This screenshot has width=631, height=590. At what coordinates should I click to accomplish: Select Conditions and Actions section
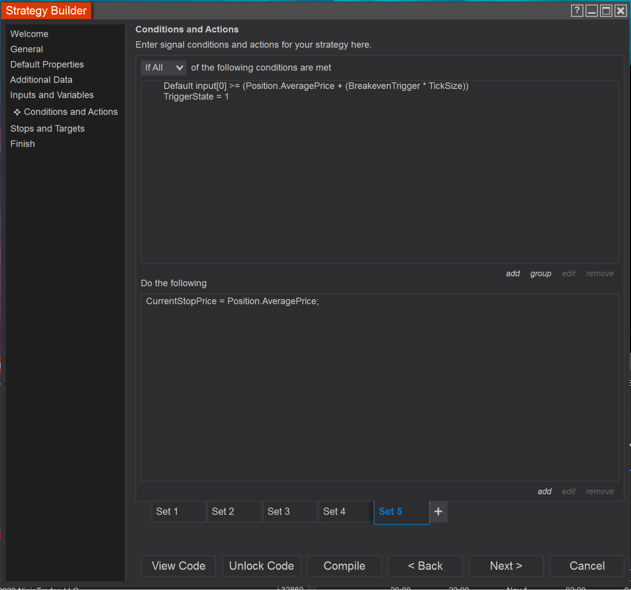pos(71,112)
